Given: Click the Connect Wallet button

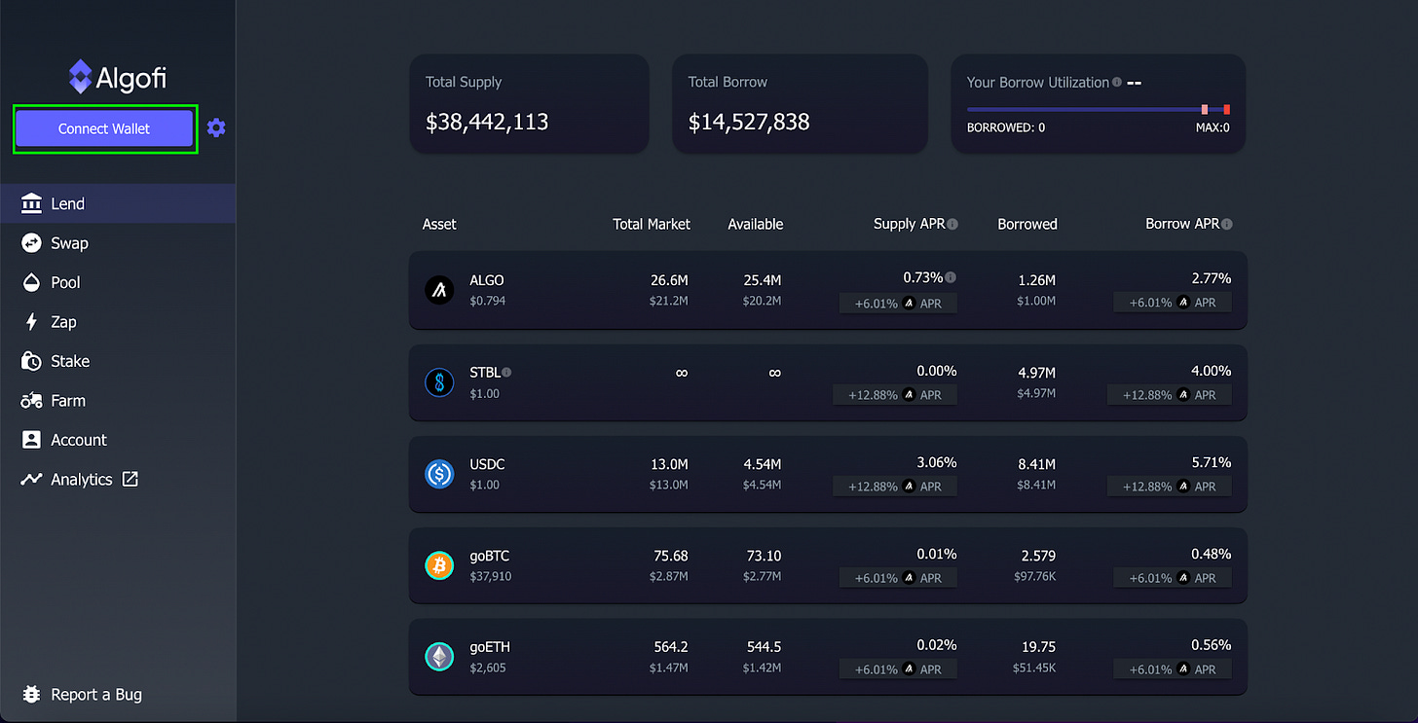Looking at the screenshot, I should [x=104, y=128].
